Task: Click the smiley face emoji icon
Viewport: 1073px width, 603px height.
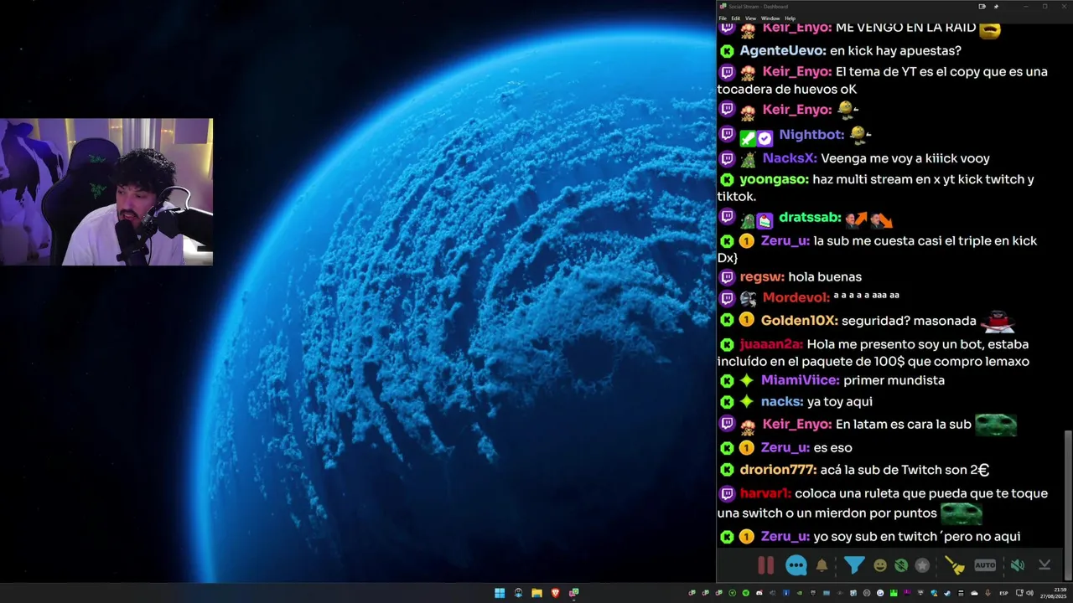Action: pyautogui.click(x=880, y=565)
